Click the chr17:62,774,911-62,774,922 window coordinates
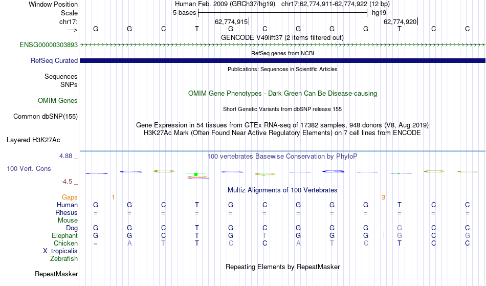The width and height of the screenshot is (486, 286). pos(324,4)
